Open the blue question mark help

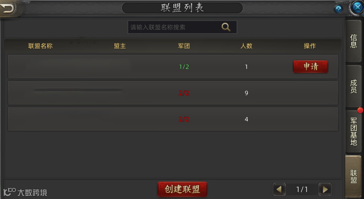click(x=338, y=9)
